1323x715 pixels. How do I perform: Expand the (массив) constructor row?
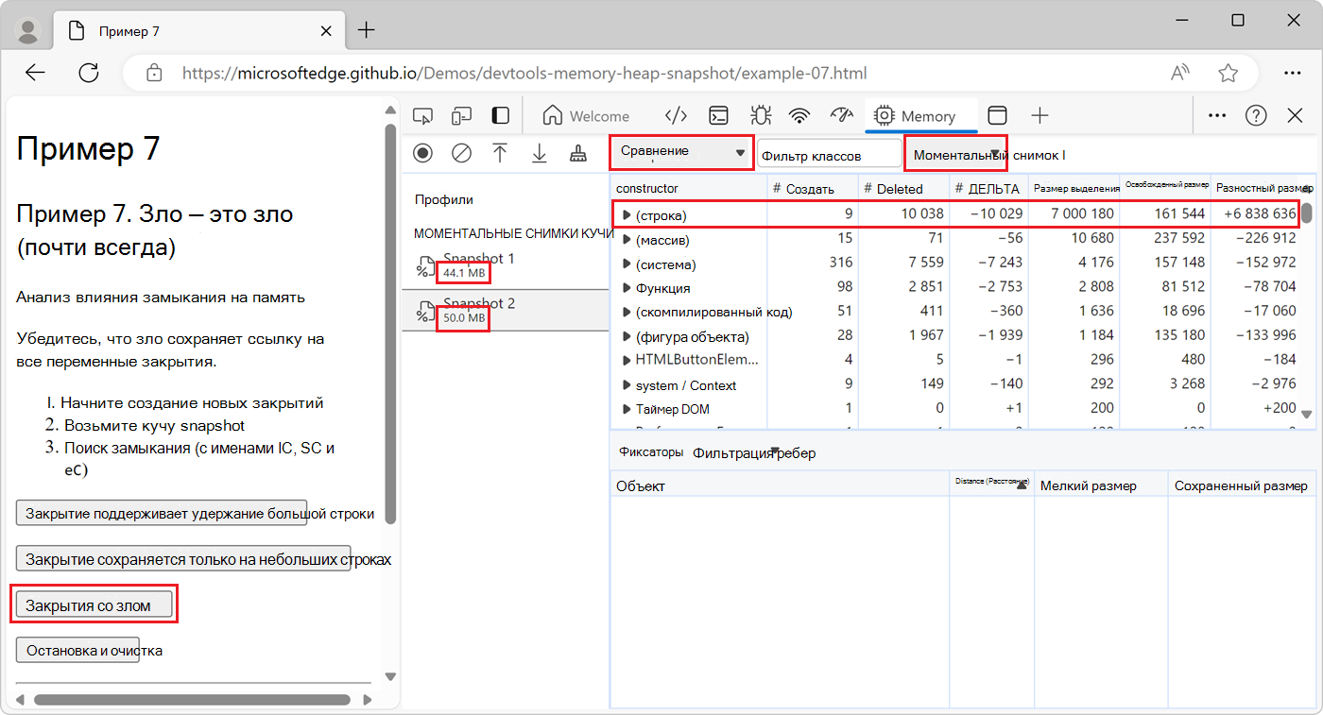[x=626, y=240]
